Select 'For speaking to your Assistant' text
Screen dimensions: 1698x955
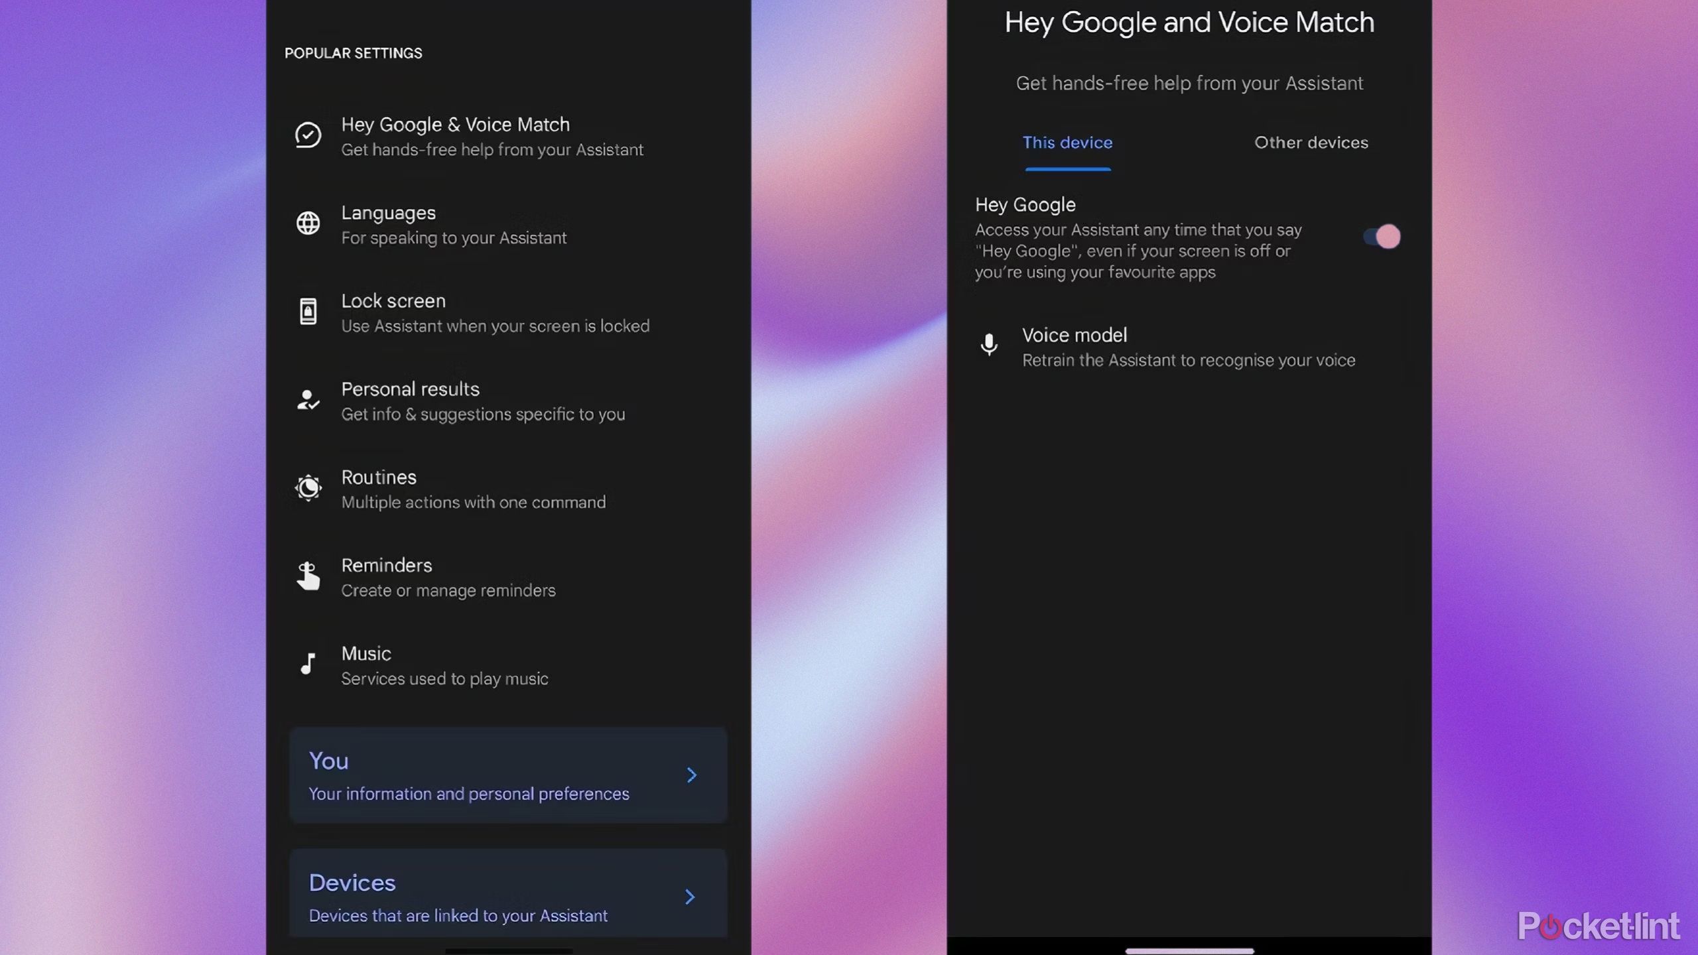click(x=454, y=238)
